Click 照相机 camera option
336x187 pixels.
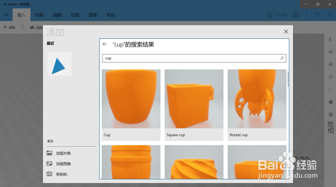(57, 174)
